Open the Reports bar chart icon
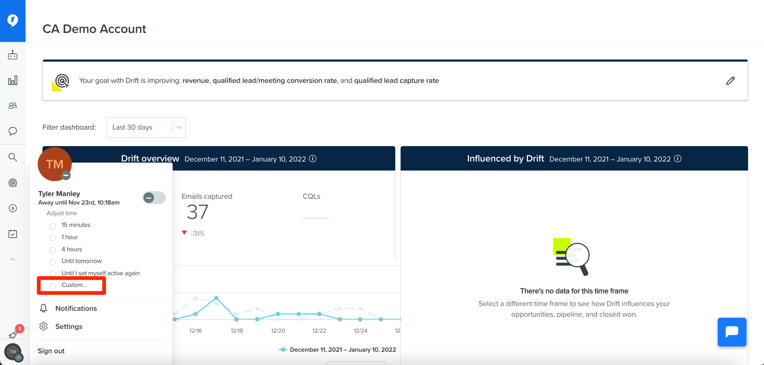 (x=12, y=80)
